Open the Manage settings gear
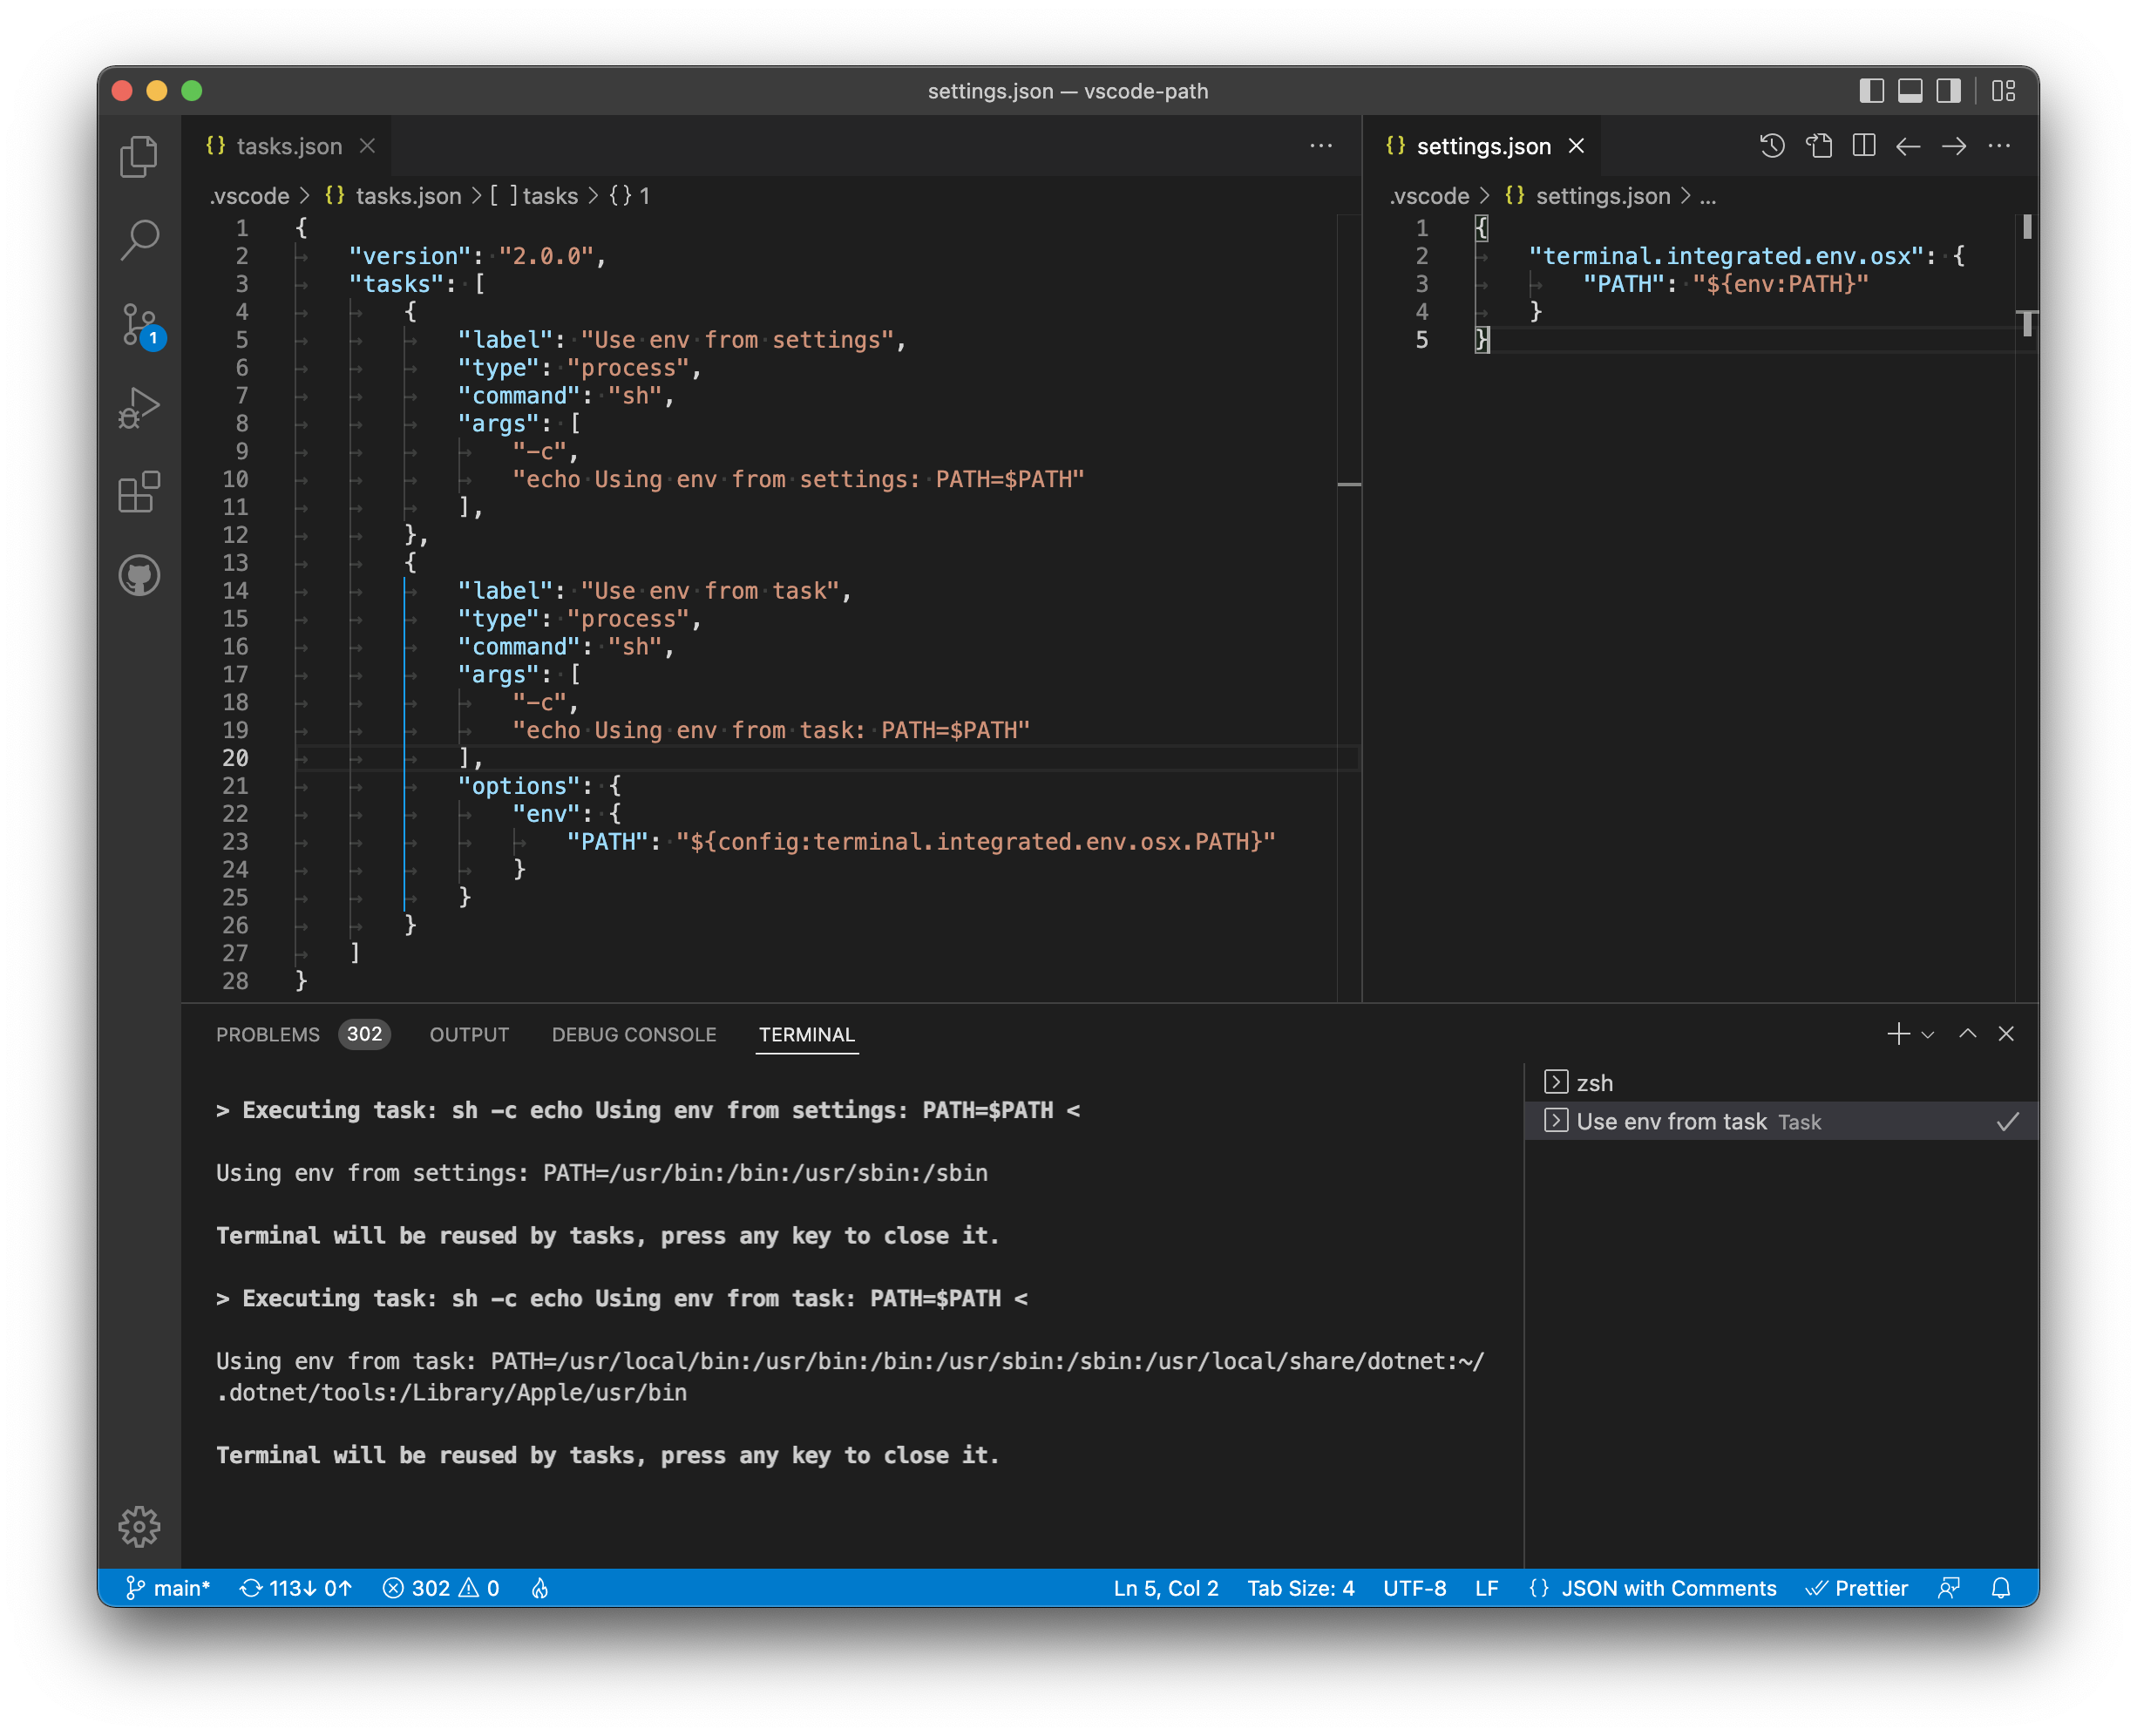 [140, 1527]
